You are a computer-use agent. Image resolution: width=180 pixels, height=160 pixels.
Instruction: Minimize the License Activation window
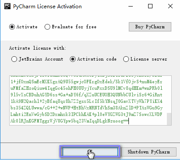point(131,6)
